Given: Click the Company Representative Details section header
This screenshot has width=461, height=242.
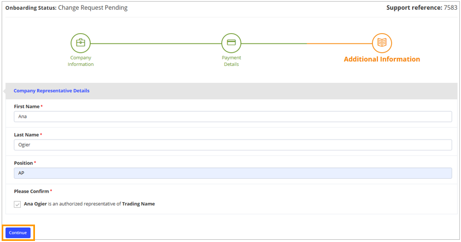Looking at the screenshot, I should (51, 91).
